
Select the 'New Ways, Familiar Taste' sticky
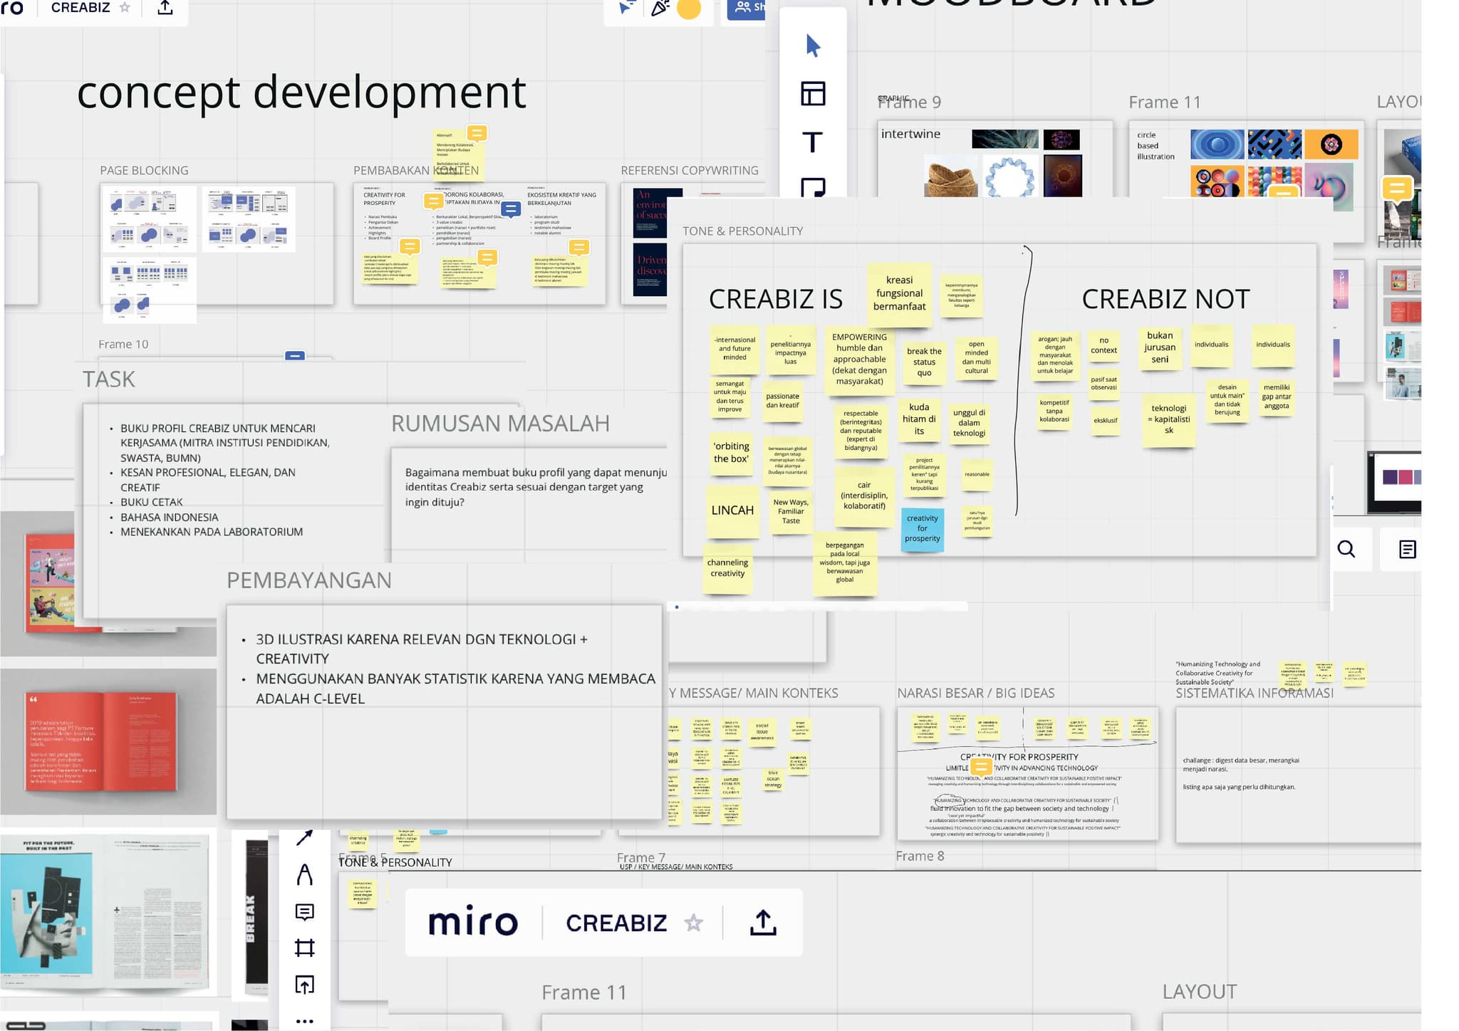(x=791, y=511)
